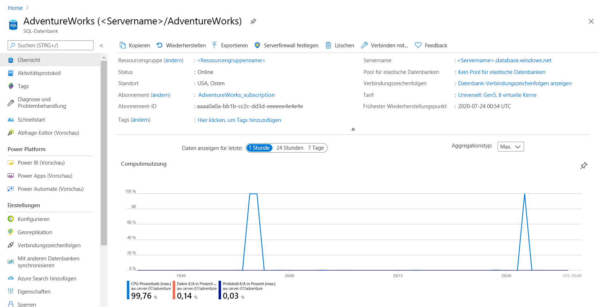Click the Kopieren toolbar button
This screenshot has width=598, height=307.
(x=135, y=45)
